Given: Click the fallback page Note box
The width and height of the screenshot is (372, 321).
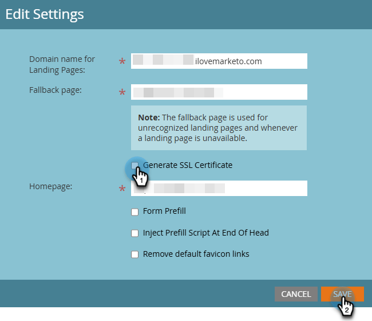Looking at the screenshot, I should tap(219, 128).
